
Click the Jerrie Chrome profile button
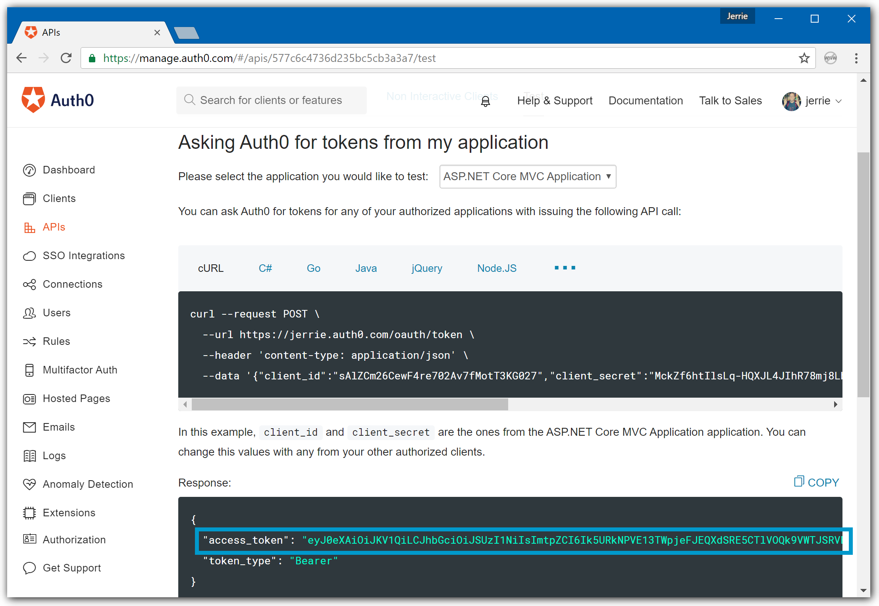(x=737, y=16)
